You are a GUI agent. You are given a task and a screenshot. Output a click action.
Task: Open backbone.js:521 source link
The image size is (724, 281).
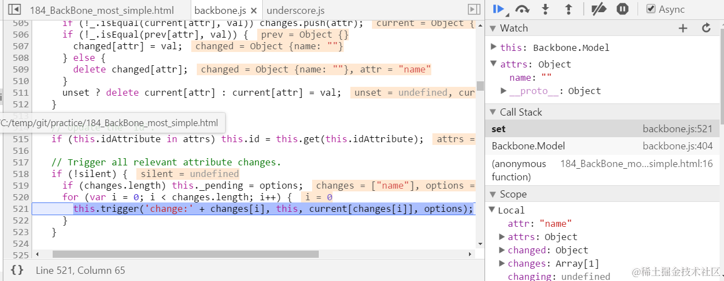pos(677,129)
